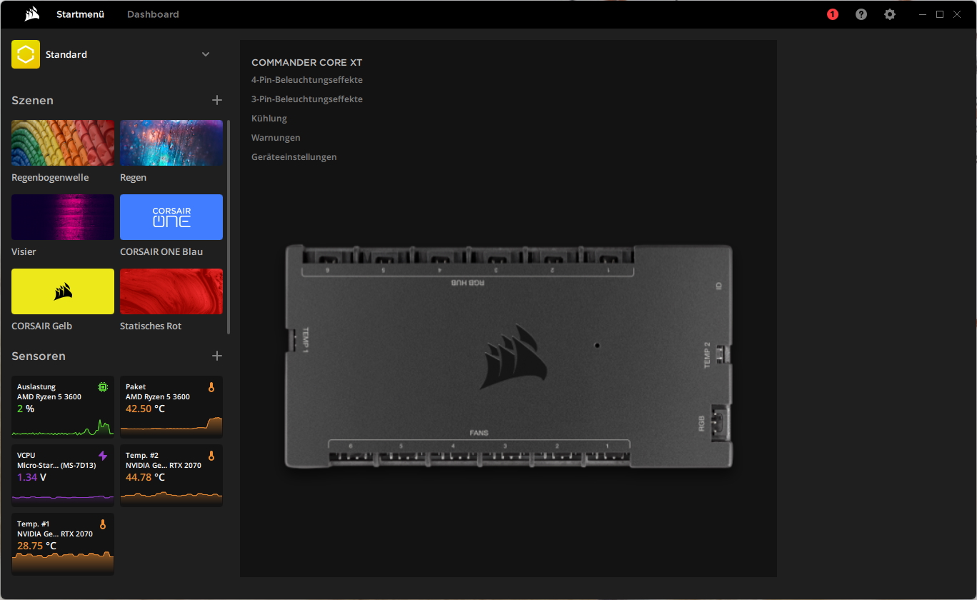Go to the Kühlung section

(x=269, y=119)
